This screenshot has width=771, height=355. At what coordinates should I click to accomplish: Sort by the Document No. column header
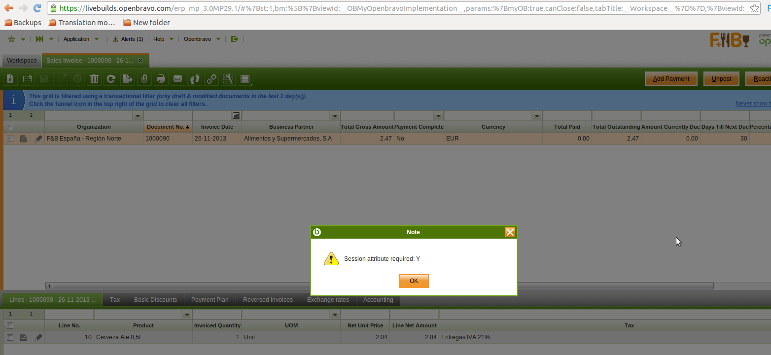(x=168, y=127)
